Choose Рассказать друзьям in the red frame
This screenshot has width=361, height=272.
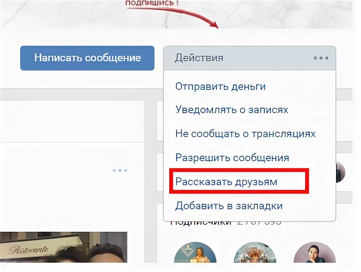pos(226,182)
